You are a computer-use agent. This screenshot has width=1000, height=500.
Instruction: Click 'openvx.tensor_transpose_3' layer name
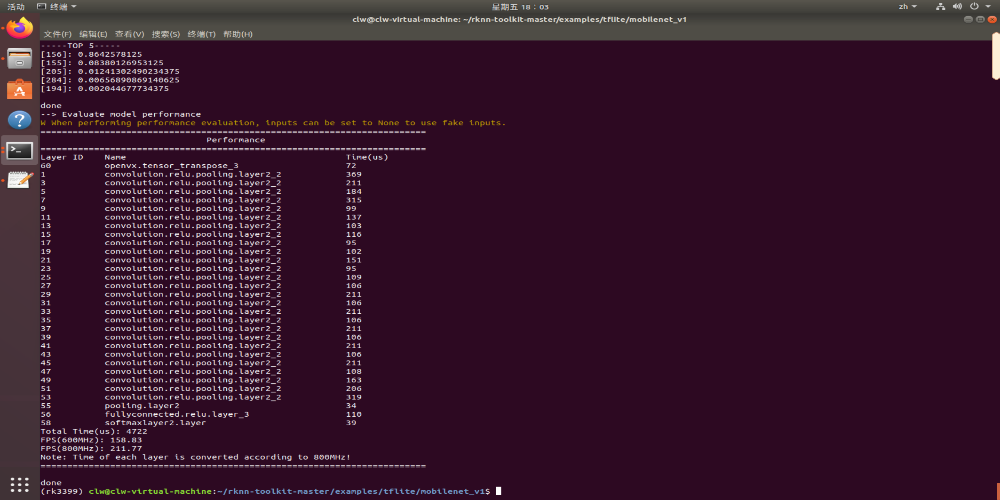(x=171, y=166)
